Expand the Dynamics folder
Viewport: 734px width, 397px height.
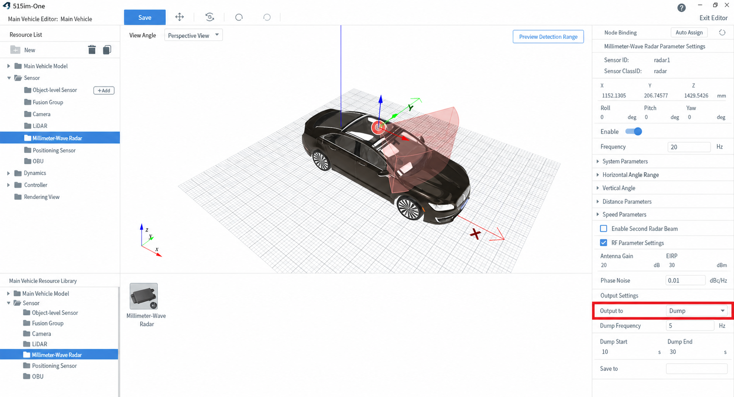[x=9, y=173]
